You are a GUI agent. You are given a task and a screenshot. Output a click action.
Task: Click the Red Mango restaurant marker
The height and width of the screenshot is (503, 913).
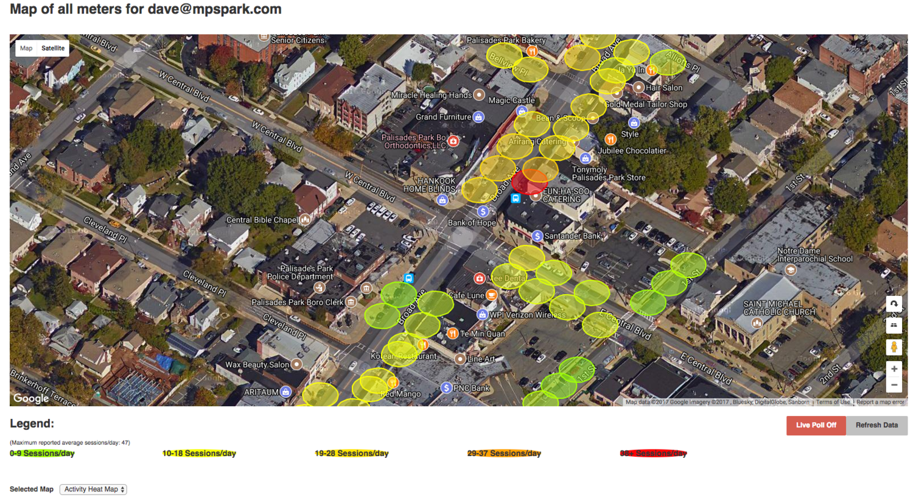[393, 383]
